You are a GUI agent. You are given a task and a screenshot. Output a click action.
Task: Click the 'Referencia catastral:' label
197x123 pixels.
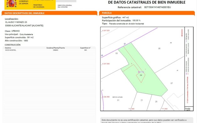coord(130,7)
